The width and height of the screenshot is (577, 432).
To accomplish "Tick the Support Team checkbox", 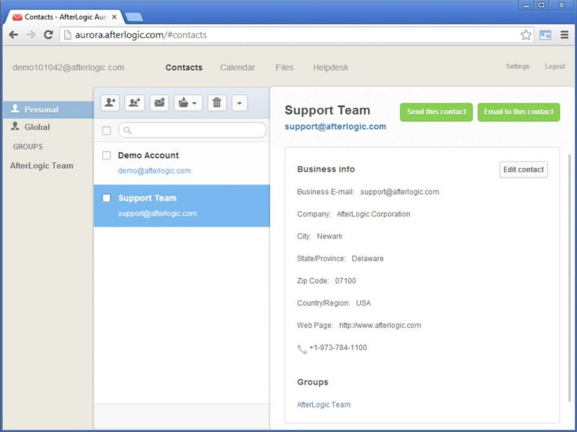I will 106,198.
